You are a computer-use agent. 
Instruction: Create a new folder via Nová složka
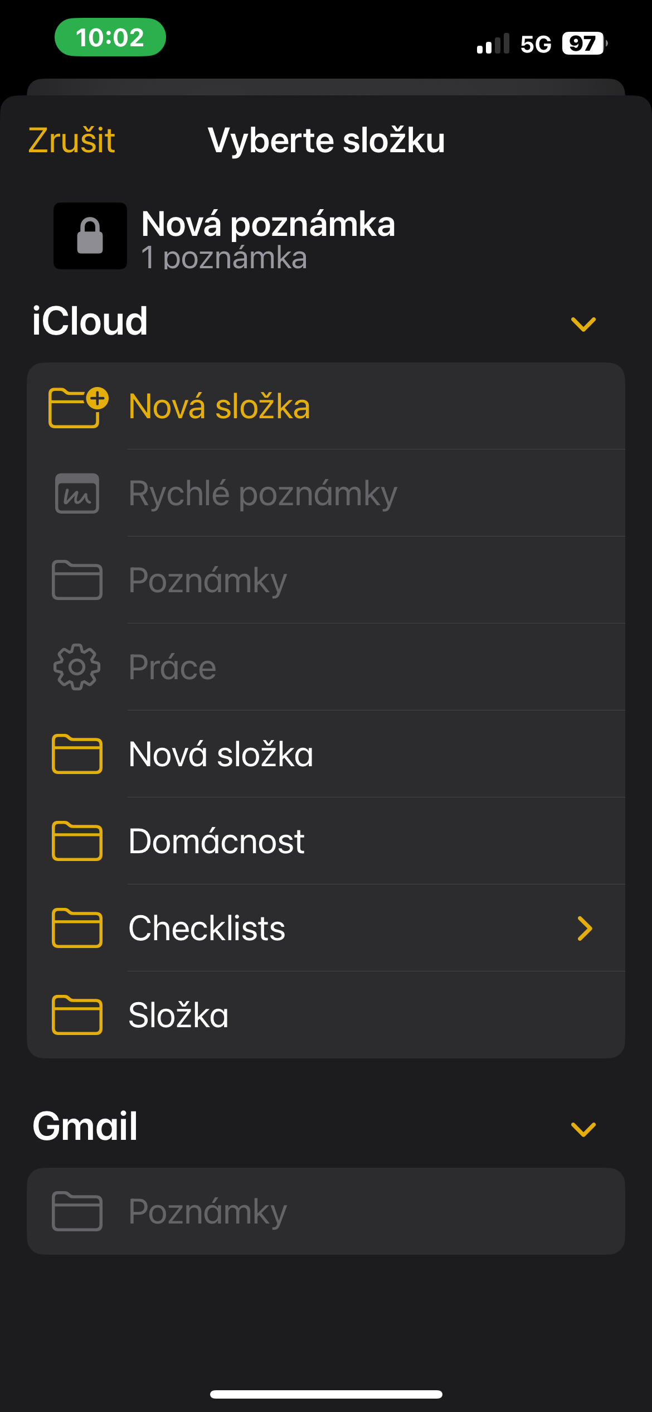(x=220, y=407)
